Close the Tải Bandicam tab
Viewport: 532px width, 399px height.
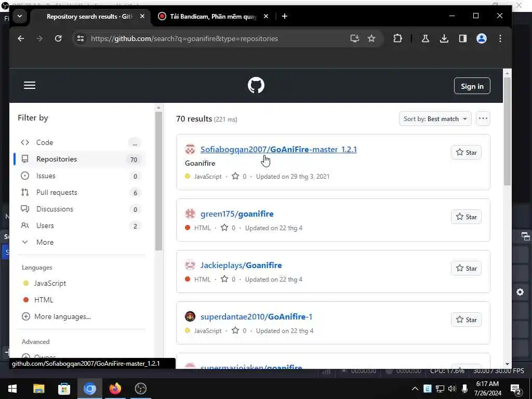[x=266, y=16]
